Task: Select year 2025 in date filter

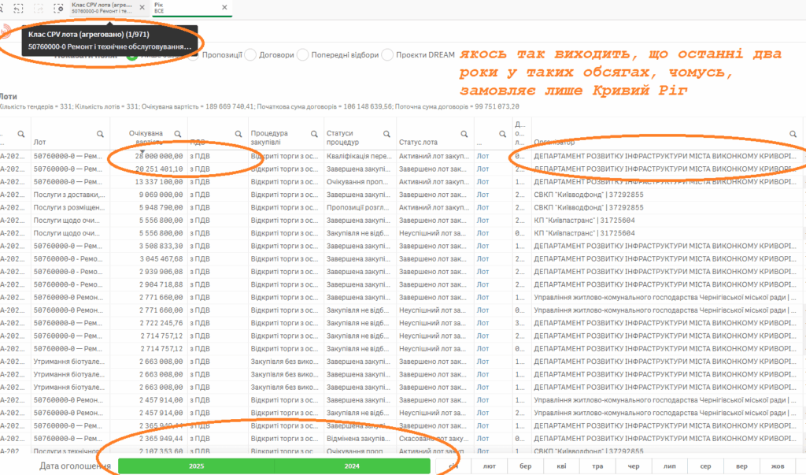Action: pos(196,466)
